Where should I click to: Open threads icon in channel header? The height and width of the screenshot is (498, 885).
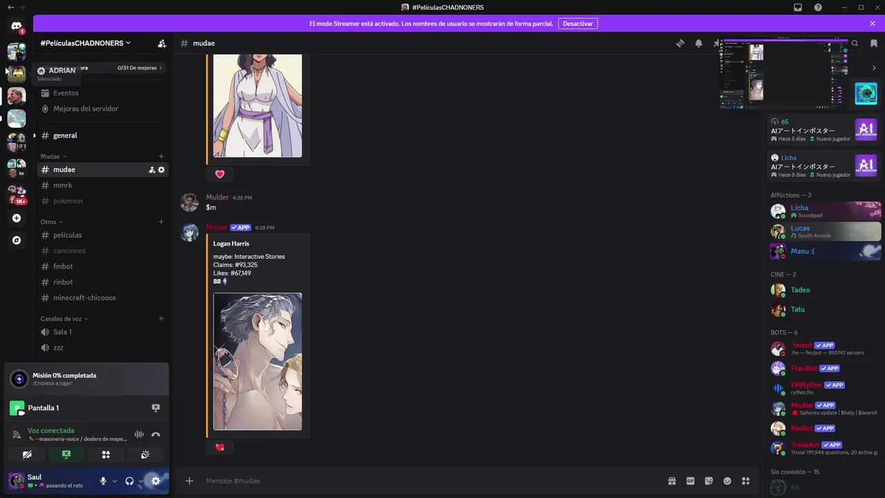click(x=680, y=43)
